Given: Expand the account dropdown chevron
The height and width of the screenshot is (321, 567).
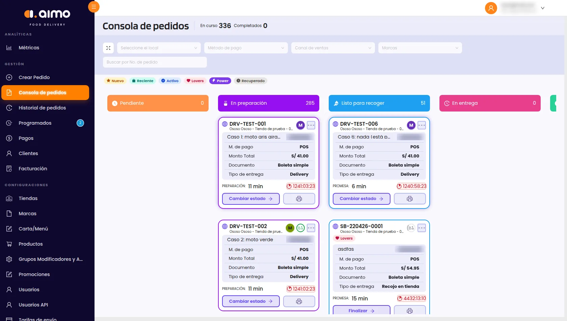Looking at the screenshot, I should click(x=543, y=8).
